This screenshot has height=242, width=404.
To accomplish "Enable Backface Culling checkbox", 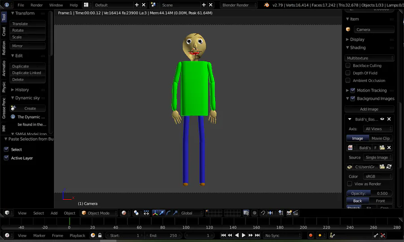I will tap(348, 65).
